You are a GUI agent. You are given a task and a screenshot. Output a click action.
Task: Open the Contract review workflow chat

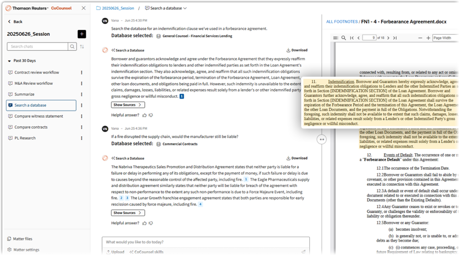click(37, 72)
